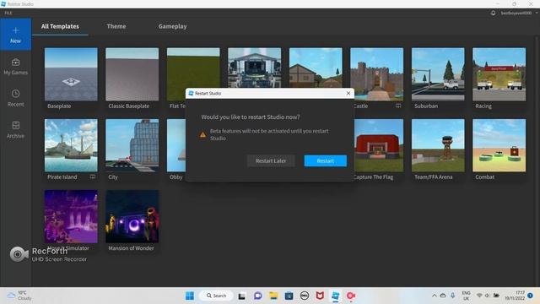
Task: Click the microphone tray icon
Action: 453,296
